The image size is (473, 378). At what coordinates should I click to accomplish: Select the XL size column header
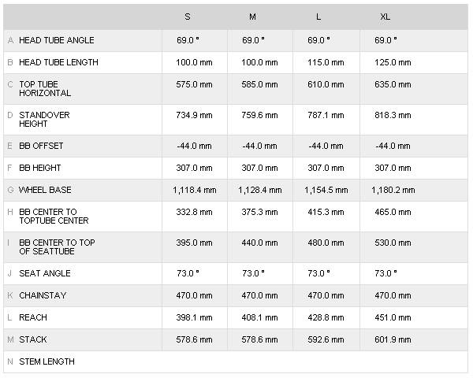point(385,17)
